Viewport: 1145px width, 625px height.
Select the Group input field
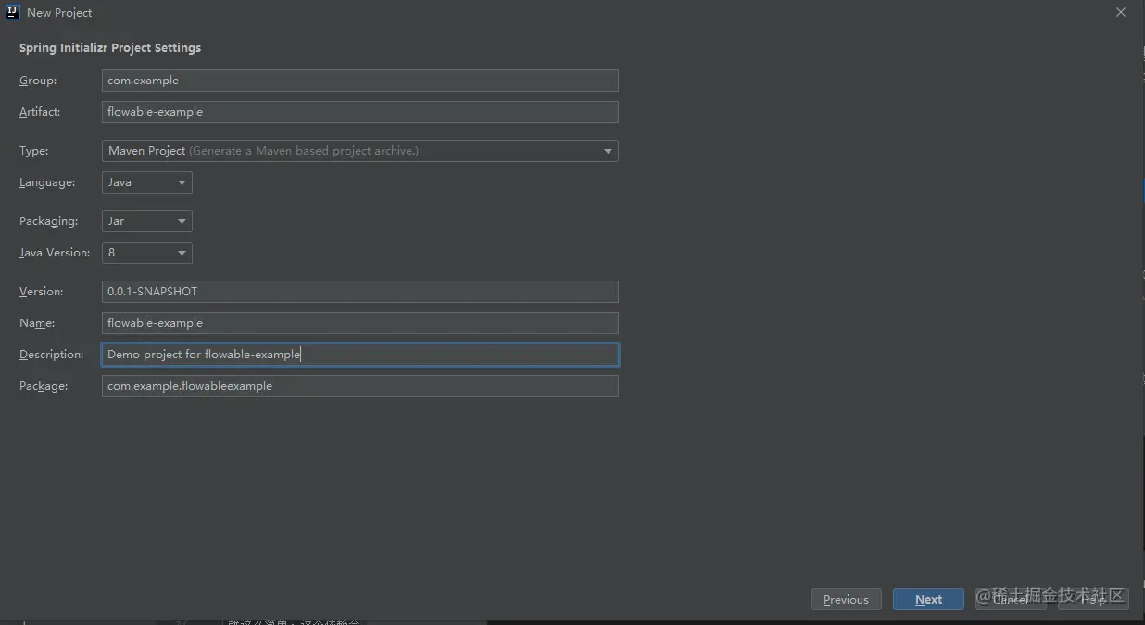(x=359, y=80)
